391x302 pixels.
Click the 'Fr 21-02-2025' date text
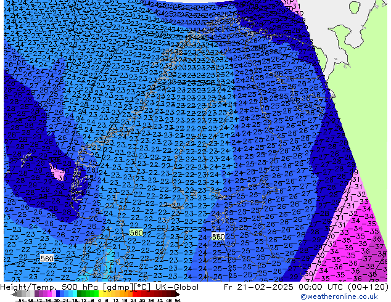258,287
